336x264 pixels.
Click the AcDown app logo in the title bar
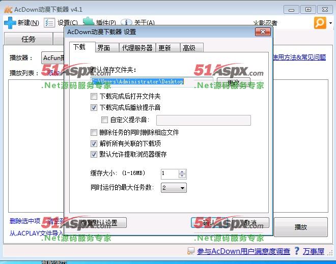point(8,10)
